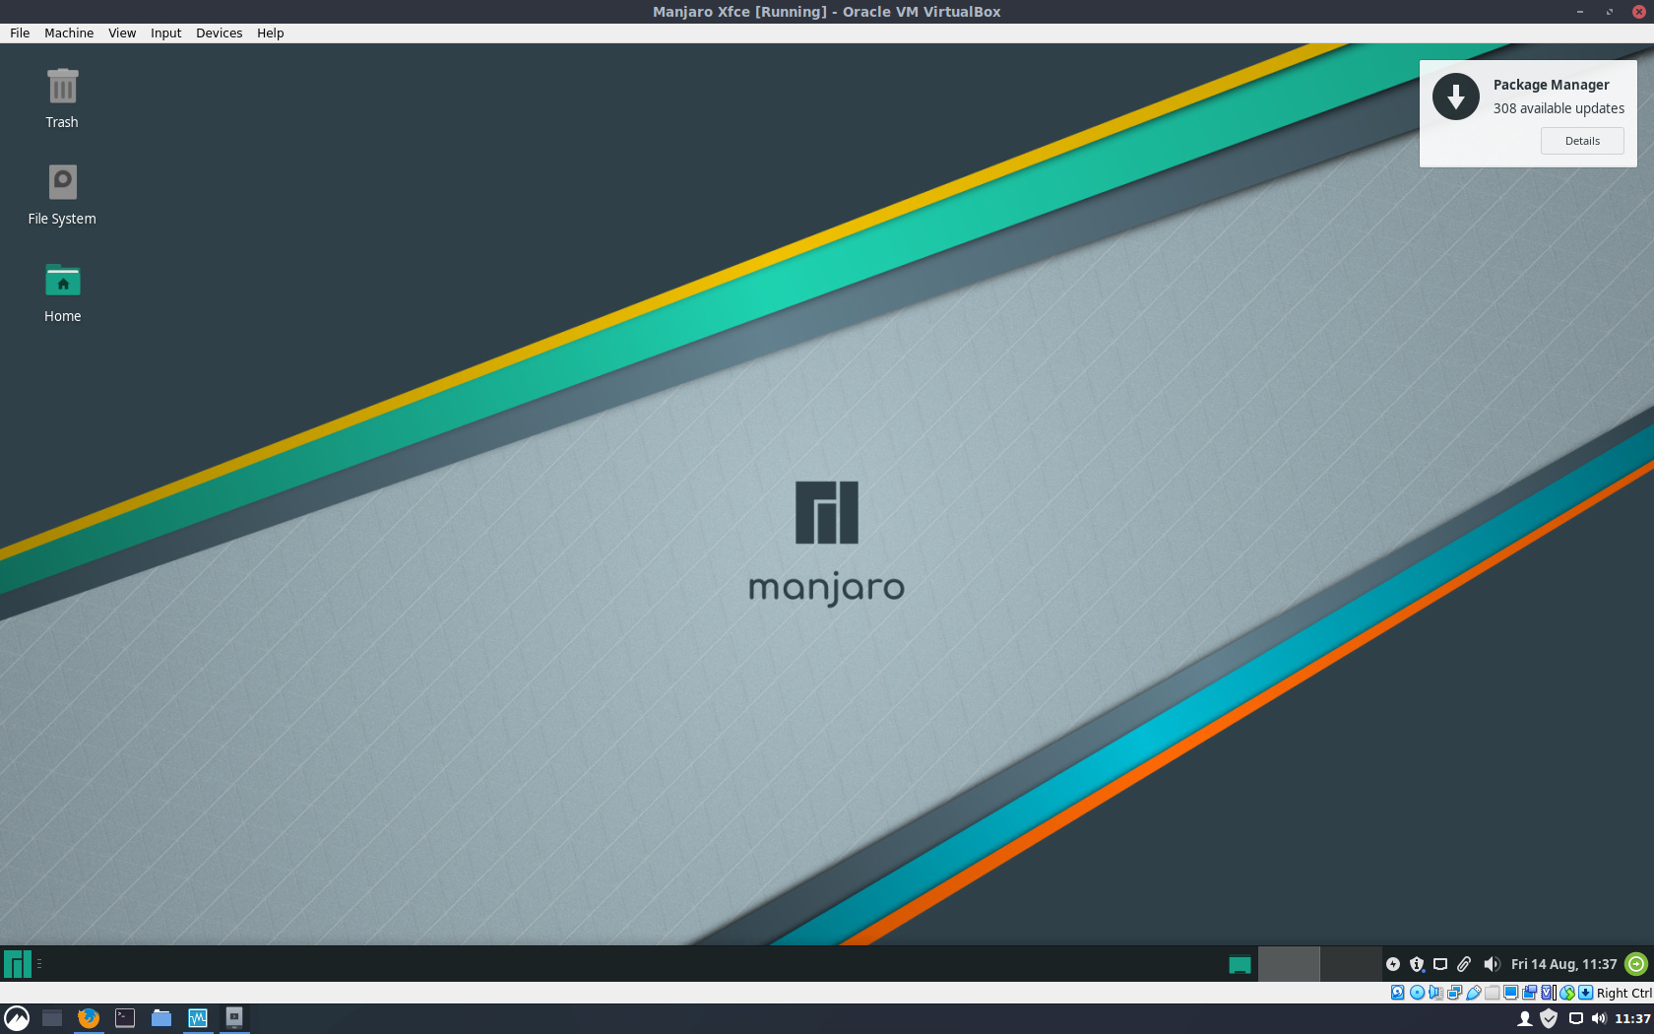This screenshot has height=1034, width=1654.
Task: Click the green session logout button
Action: [x=1636, y=964]
